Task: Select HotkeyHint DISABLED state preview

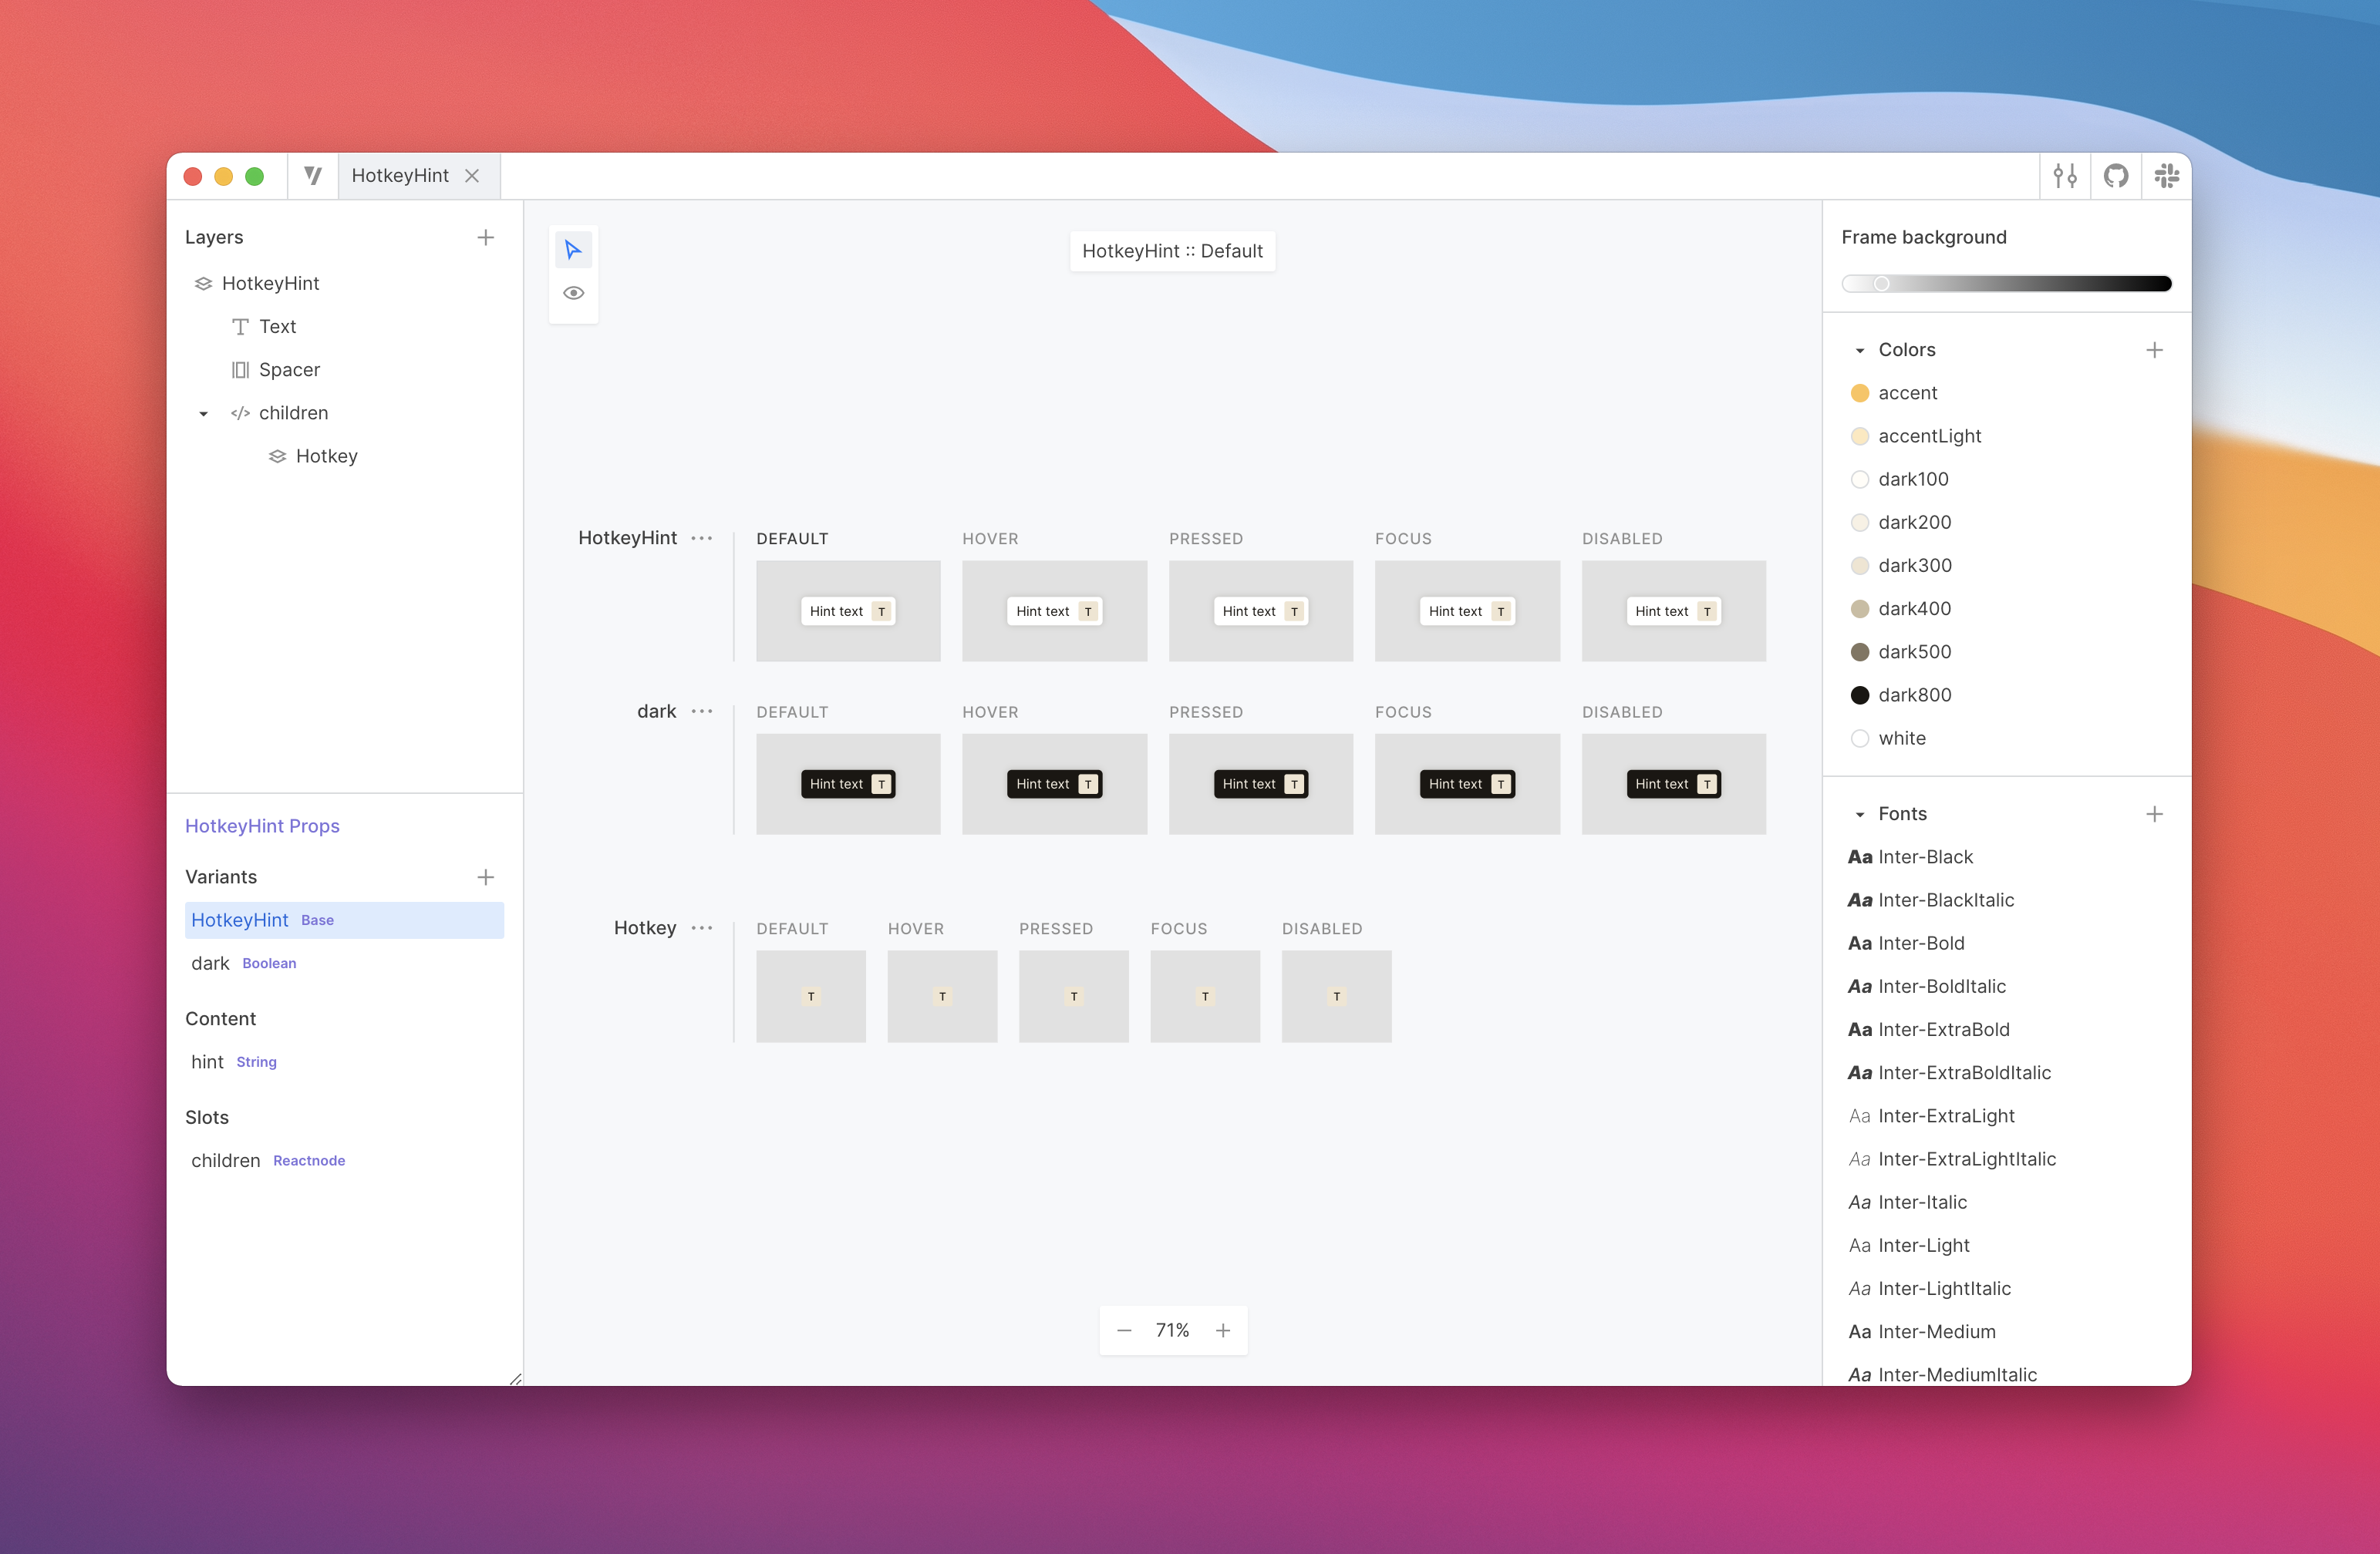Action: point(1674,610)
